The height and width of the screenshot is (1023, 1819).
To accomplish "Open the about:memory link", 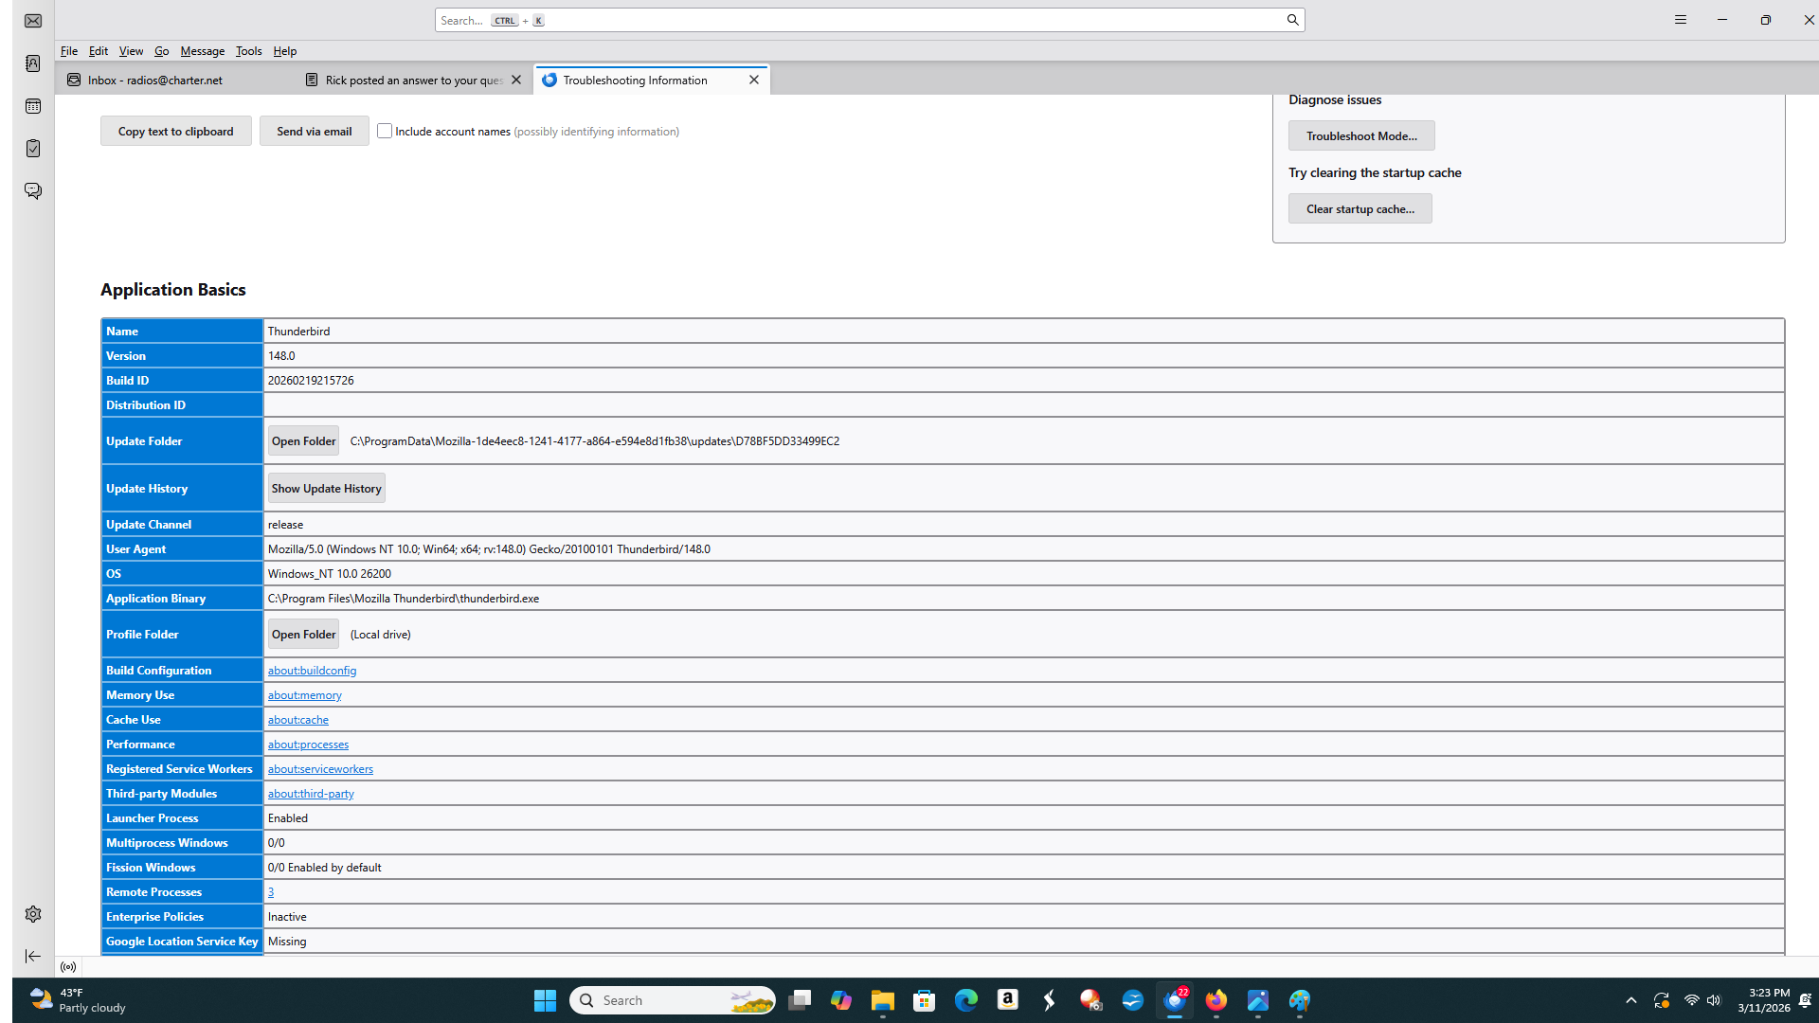I will pyautogui.click(x=304, y=695).
